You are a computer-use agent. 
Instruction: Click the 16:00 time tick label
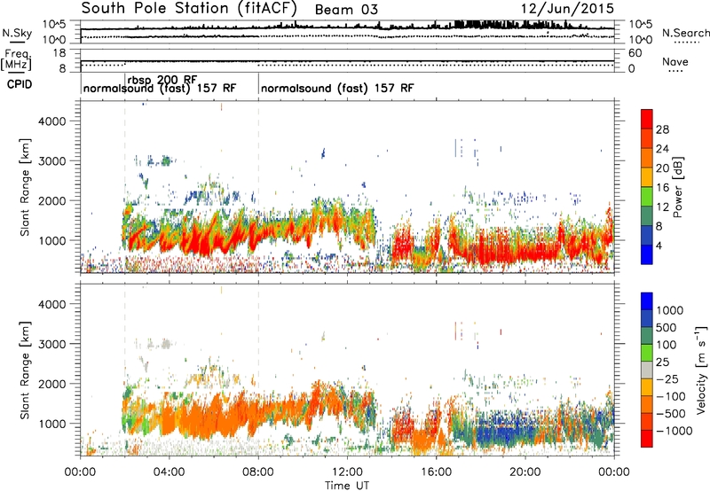pos(436,472)
